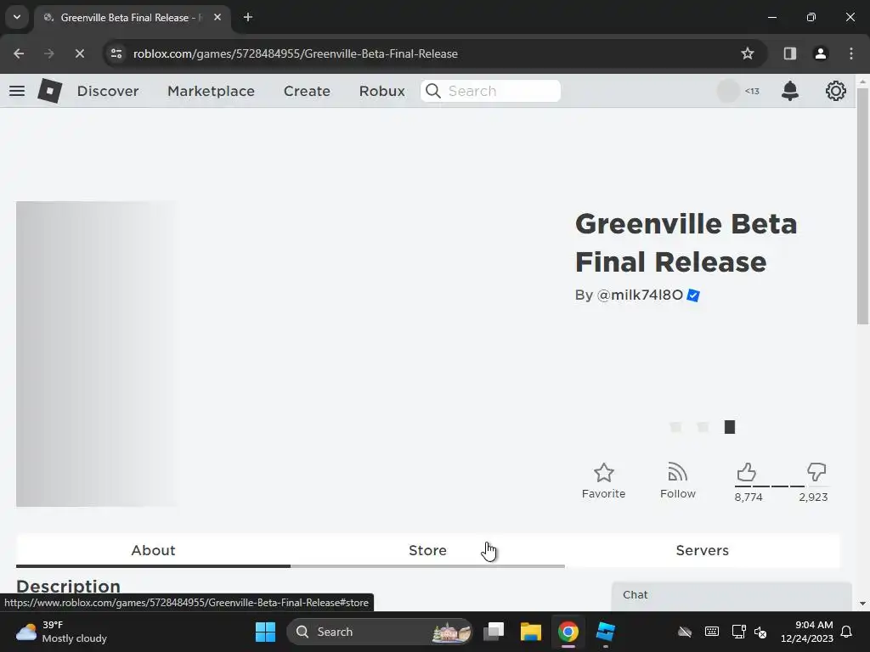The image size is (870, 652).
Task: Click the muted volume tray icon
Action: click(760, 632)
